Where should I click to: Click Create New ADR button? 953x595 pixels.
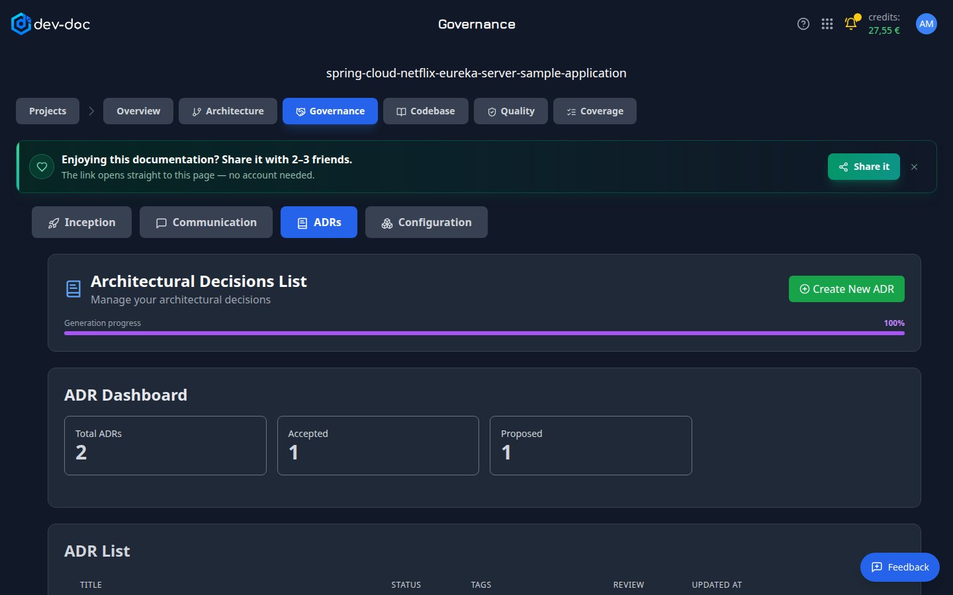tap(846, 289)
